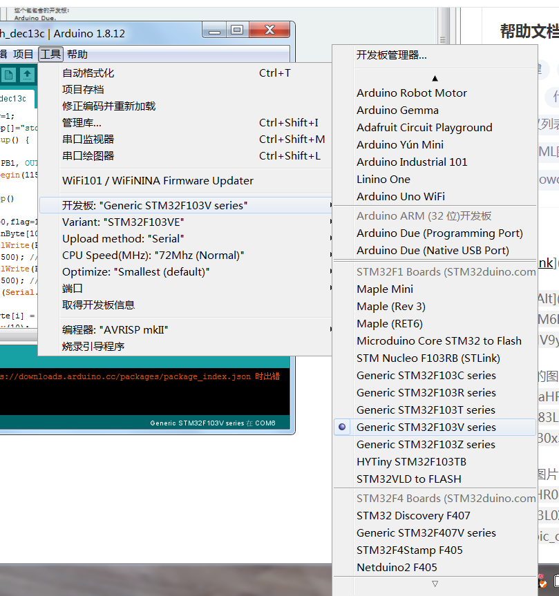This screenshot has height=596, width=559.
Task: Select Arduino Due (Programming Port)
Action: [435, 233]
